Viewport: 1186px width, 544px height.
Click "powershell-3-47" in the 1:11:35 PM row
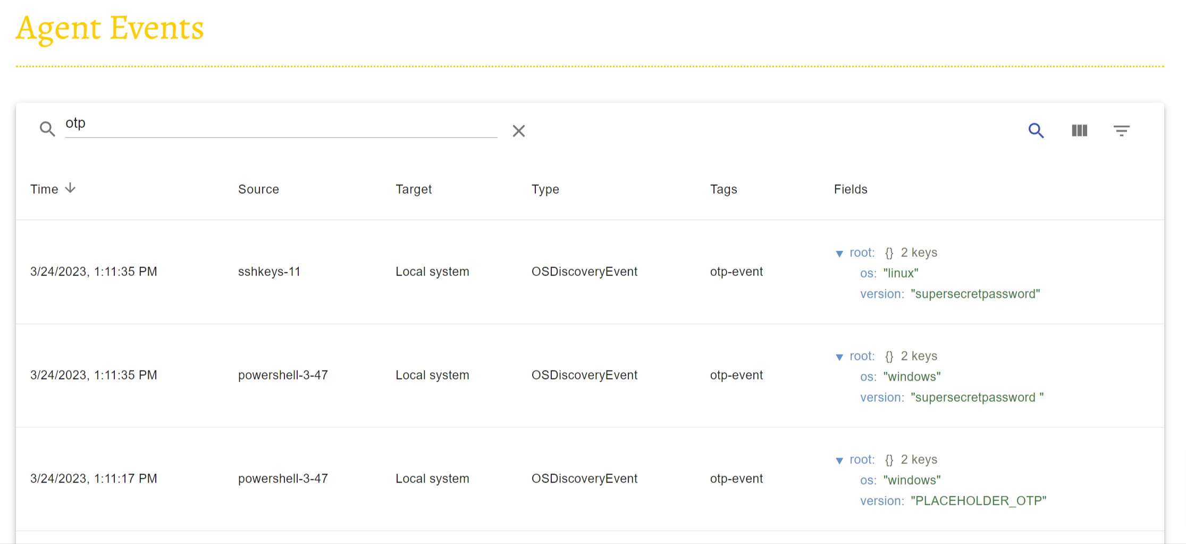pos(283,375)
